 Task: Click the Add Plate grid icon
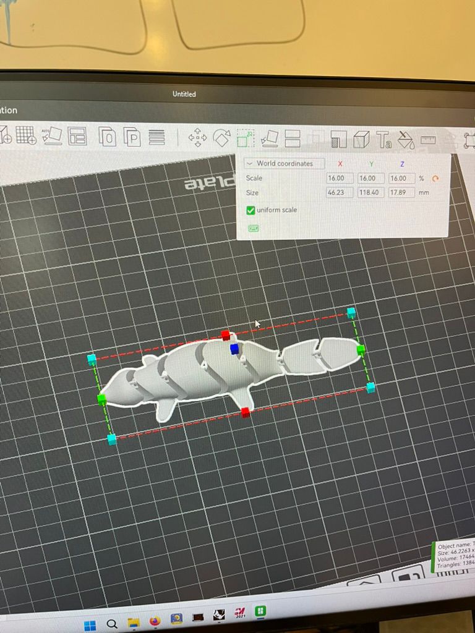[26, 135]
